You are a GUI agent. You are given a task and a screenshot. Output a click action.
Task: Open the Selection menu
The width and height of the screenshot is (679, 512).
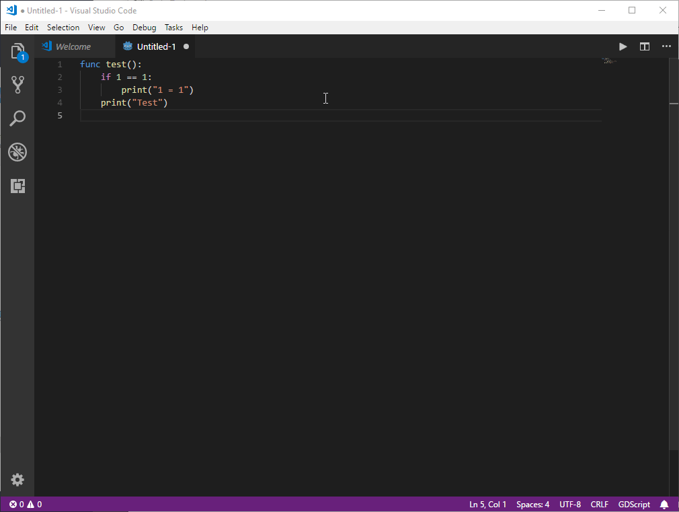click(63, 28)
